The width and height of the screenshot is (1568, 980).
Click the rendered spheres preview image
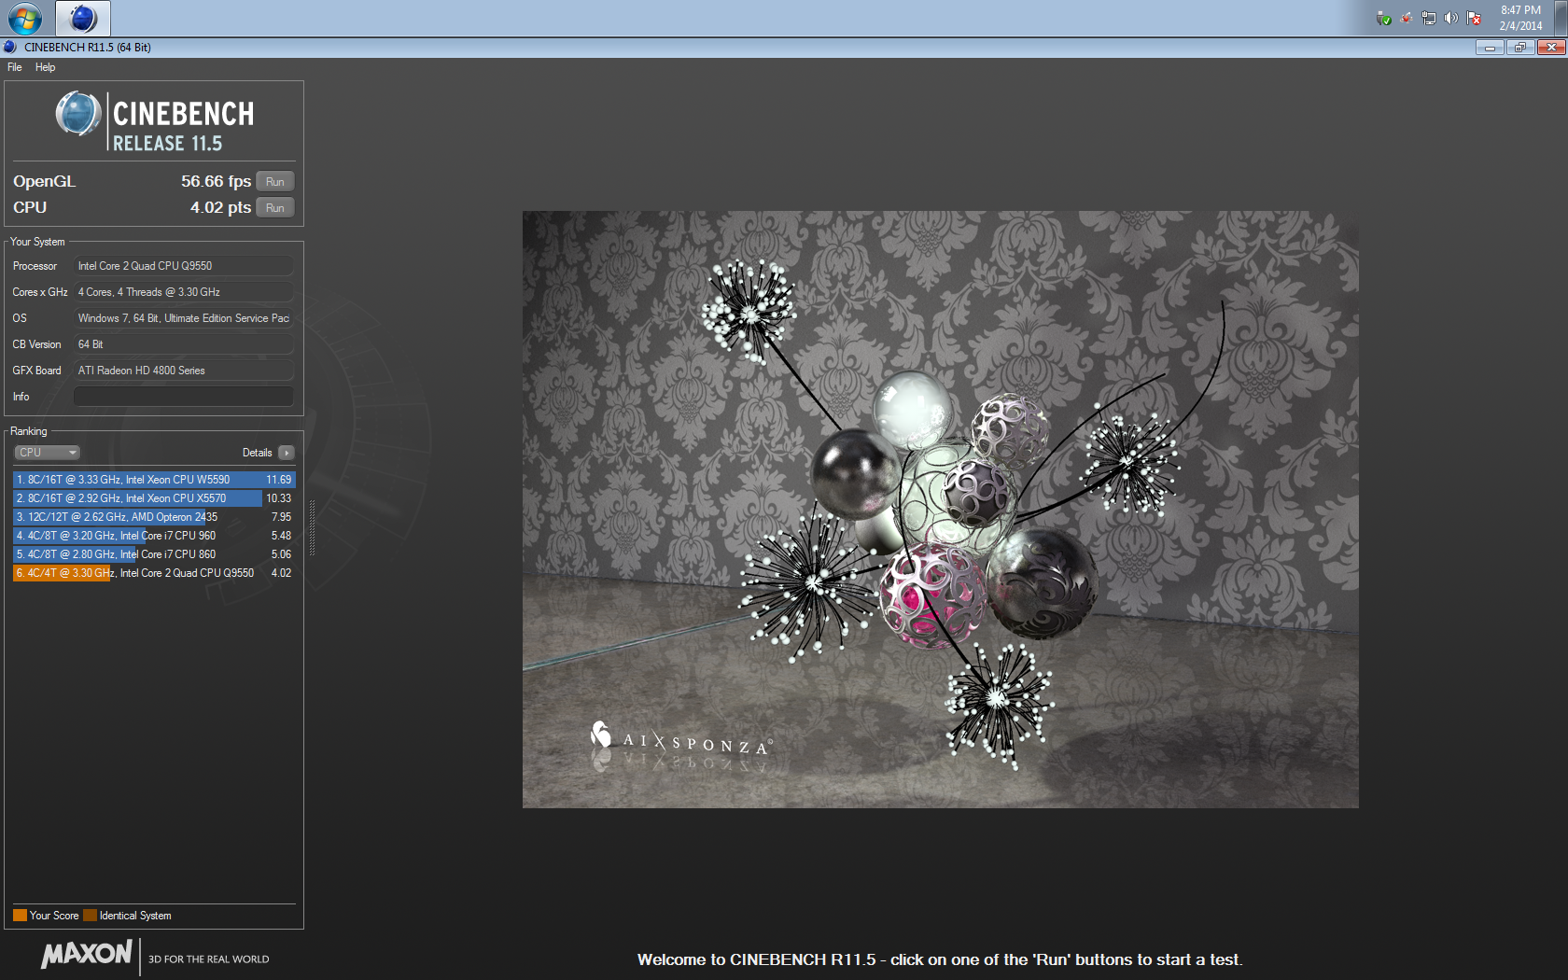point(940,509)
